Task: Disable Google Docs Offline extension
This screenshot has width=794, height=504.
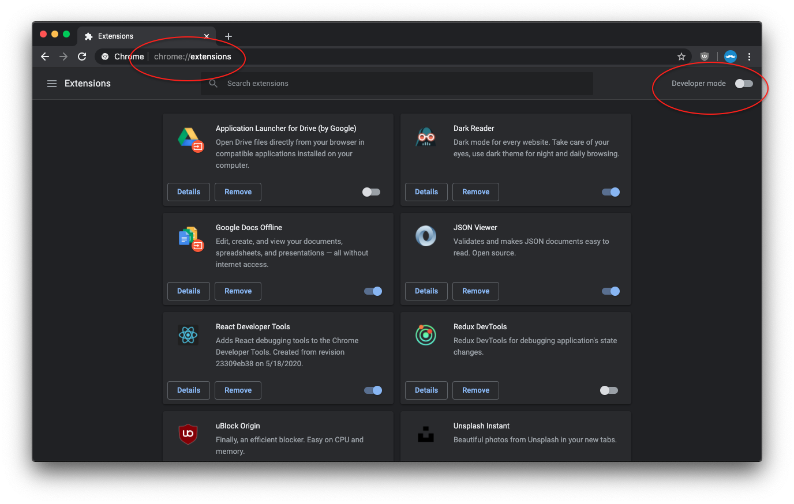Action: pos(373,291)
